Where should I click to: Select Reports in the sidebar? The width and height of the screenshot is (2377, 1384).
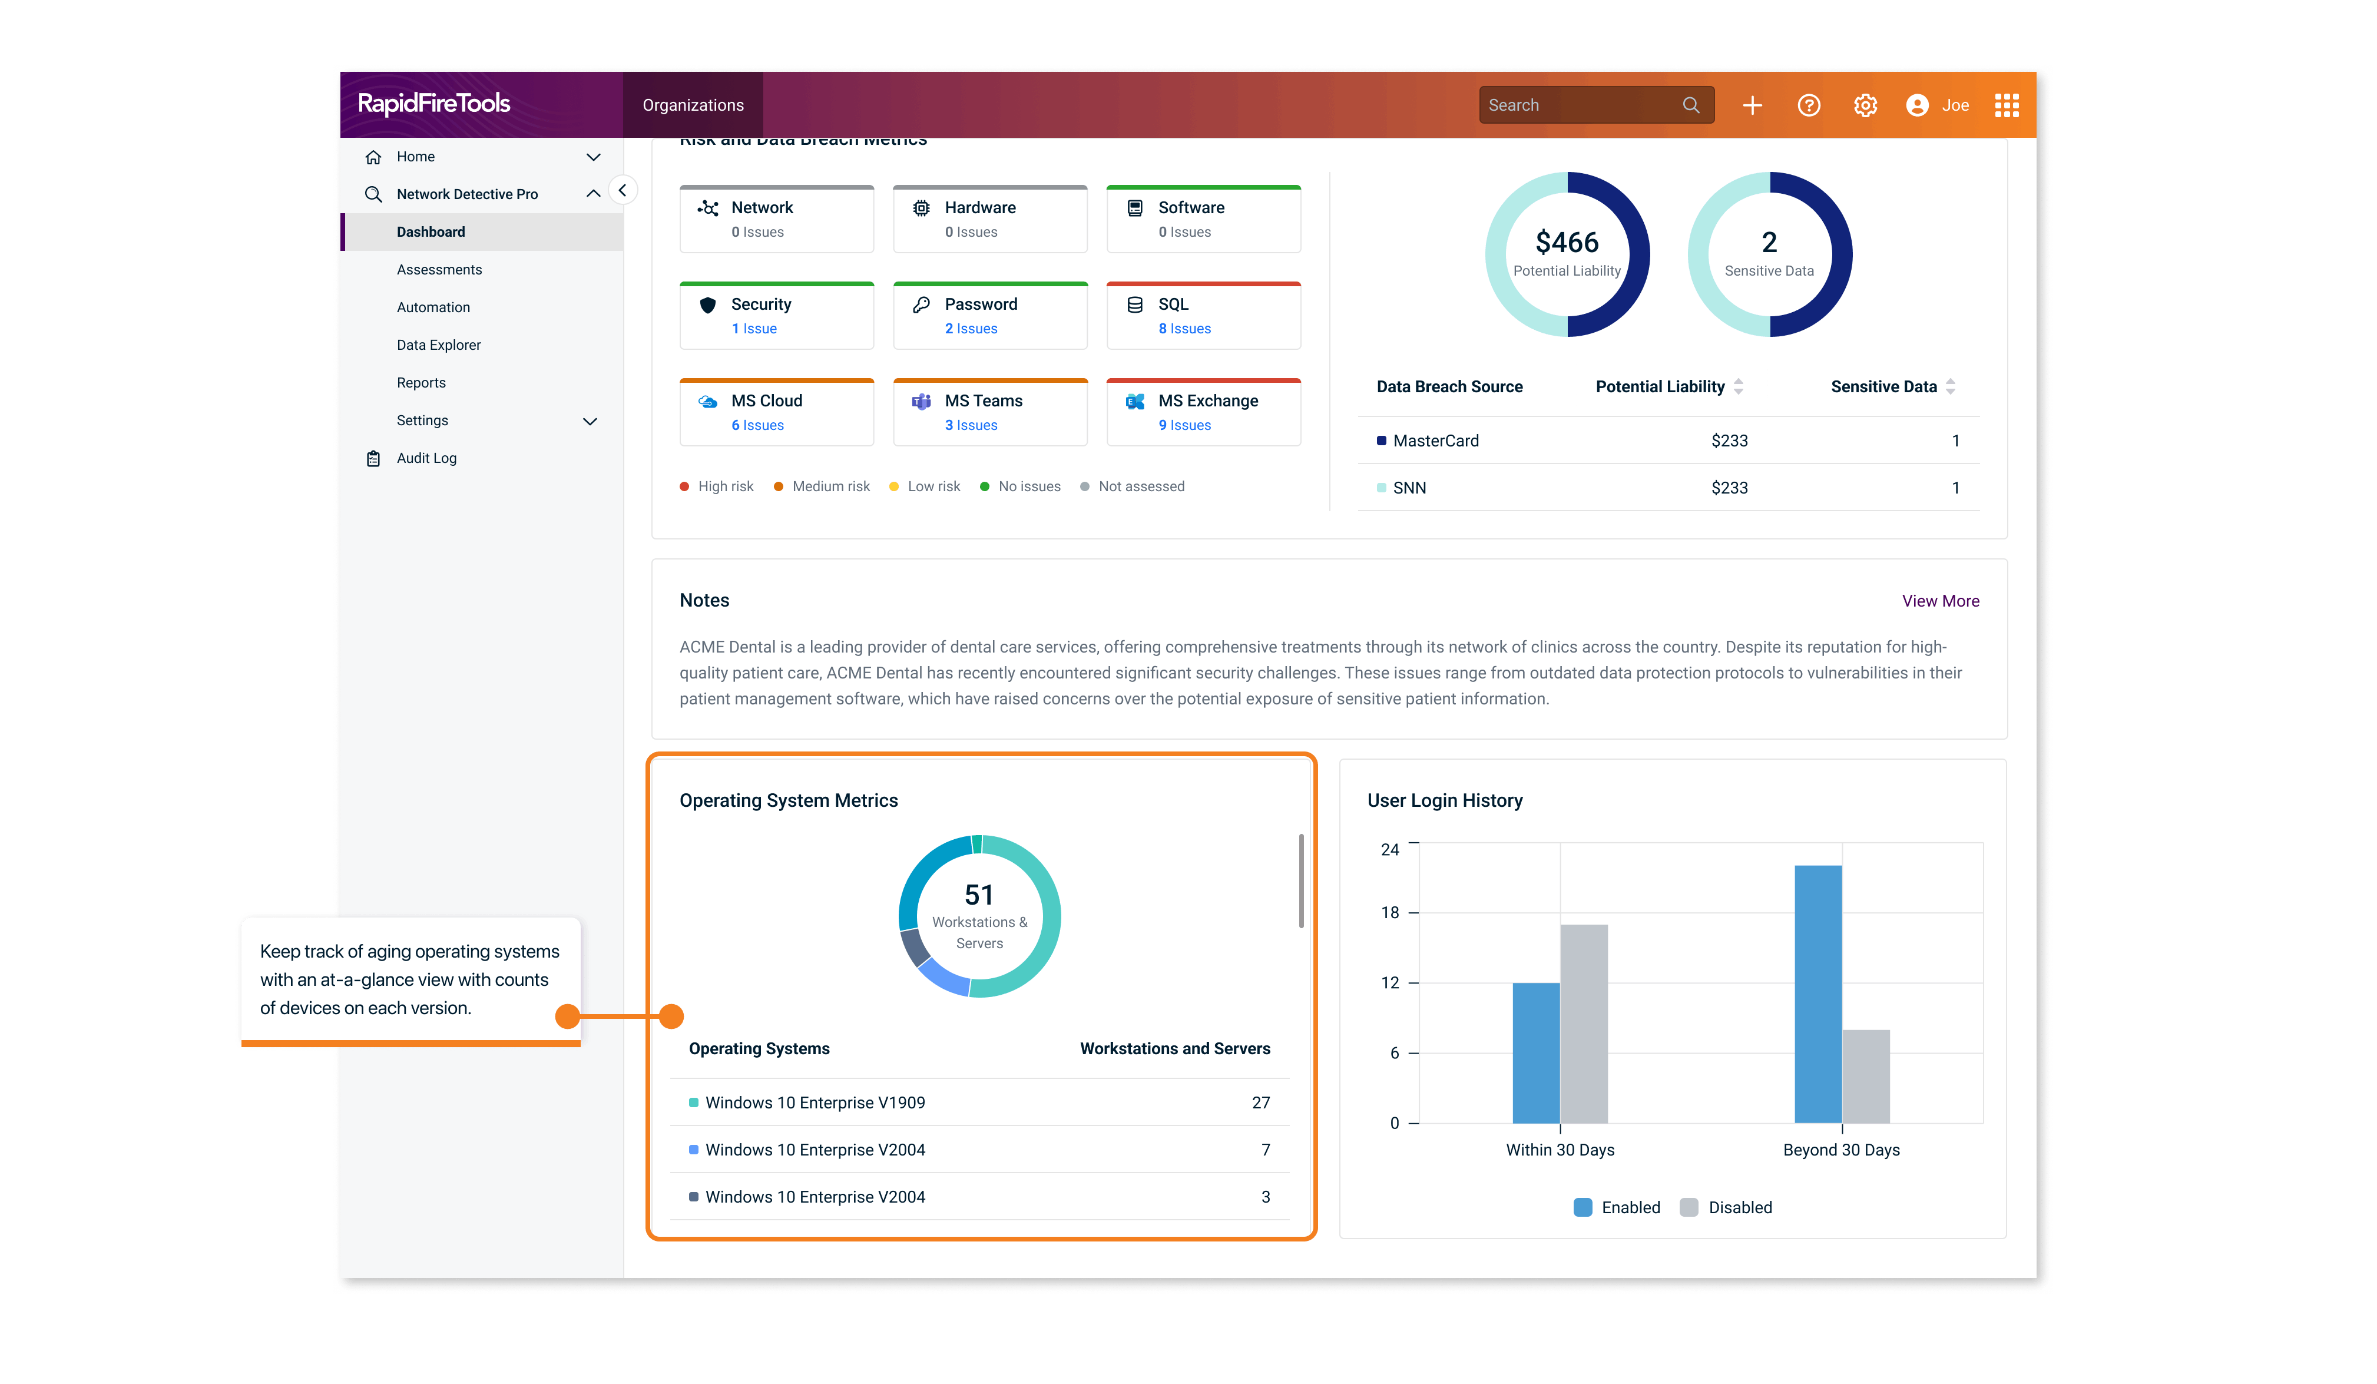pos(422,382)
